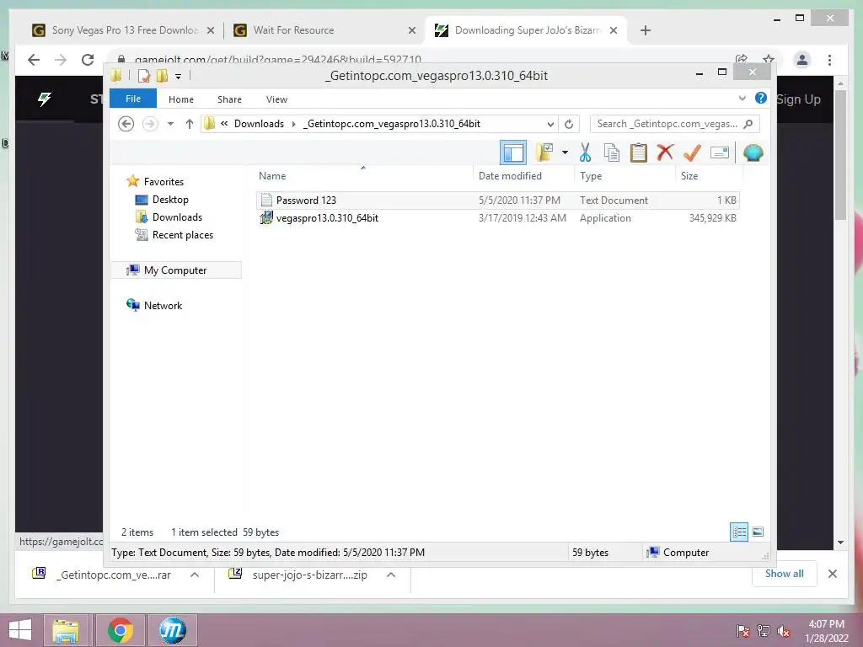The width and height of the screenshot is (863, 647).
Task: Open Customize Quick Access Toolbar dropdown
Action: [179, 77]
